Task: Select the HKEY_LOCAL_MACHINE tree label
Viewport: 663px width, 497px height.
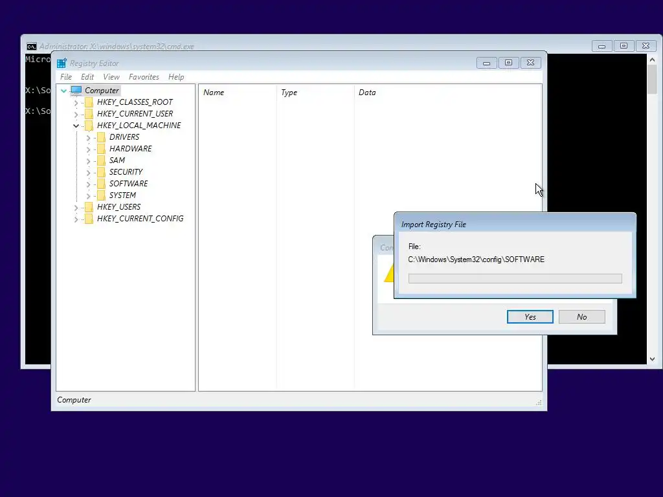Action: (139, 126)
